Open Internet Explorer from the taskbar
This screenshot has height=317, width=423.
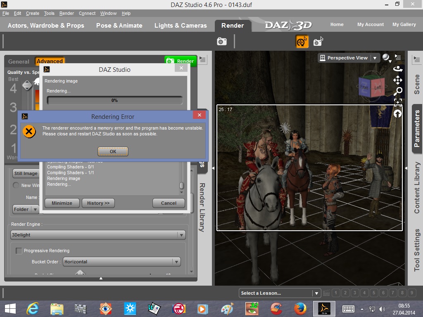(x=33, y=309)
